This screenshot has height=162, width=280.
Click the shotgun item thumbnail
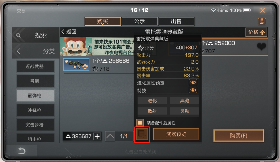coord(76,64)
